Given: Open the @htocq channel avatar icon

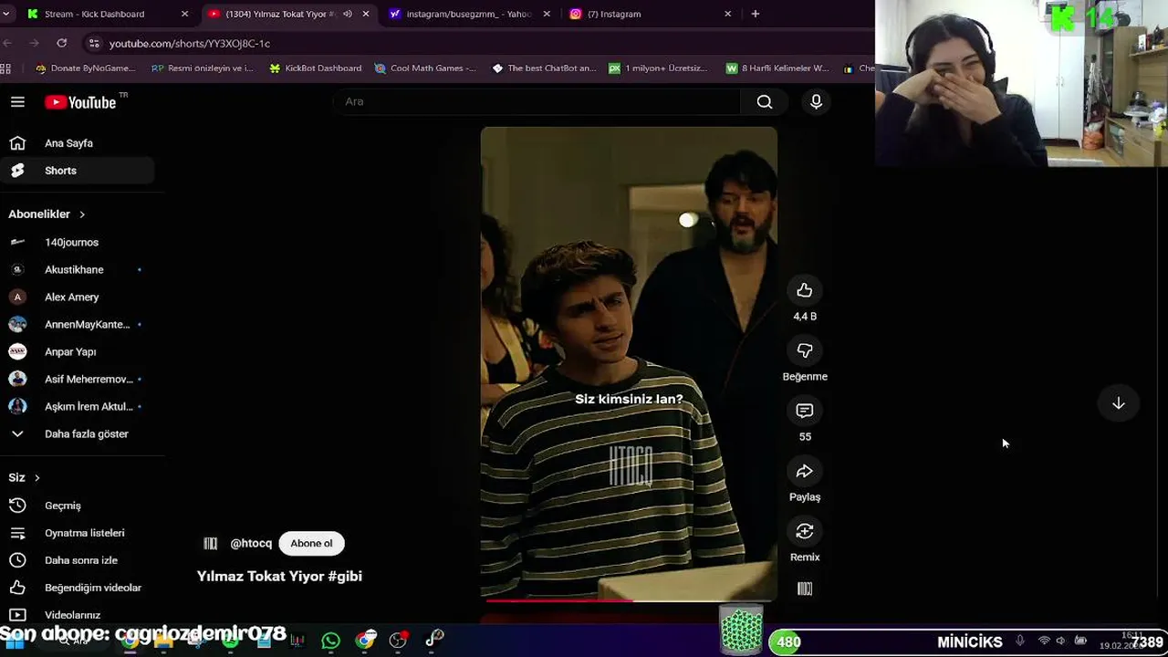Looking at the screenshot, I should coord(211,543).
